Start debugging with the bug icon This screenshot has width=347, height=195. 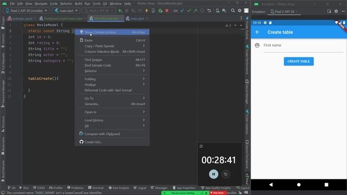coord(127,11)
